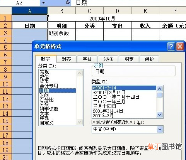
Task: Select column D header
Action: tap(117, 11)
